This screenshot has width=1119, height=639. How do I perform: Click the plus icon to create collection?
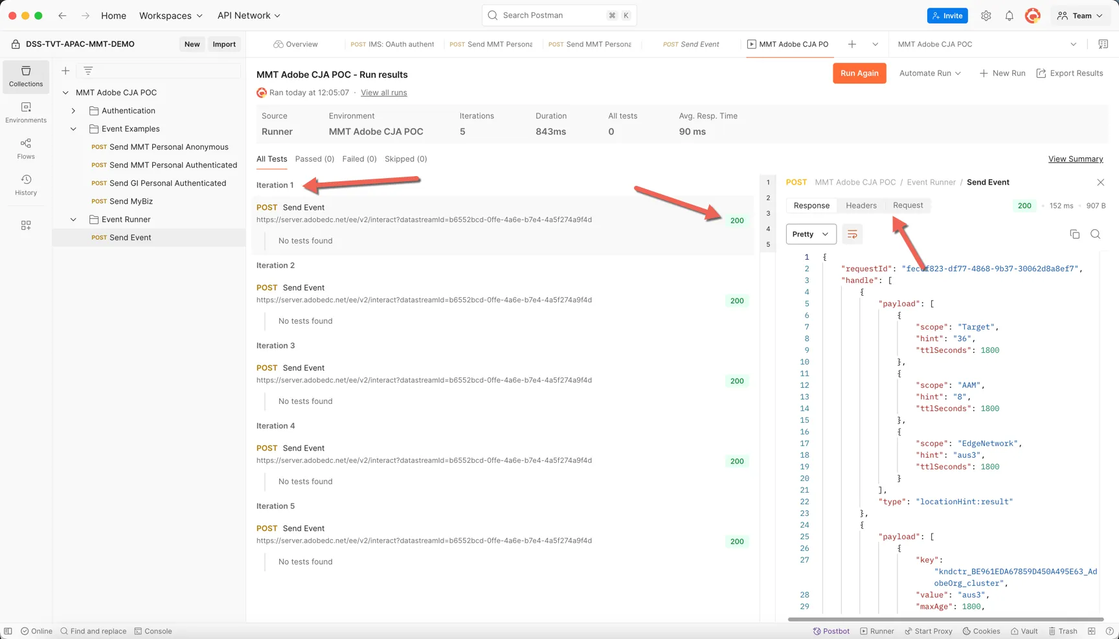click(x=65, y=71)
